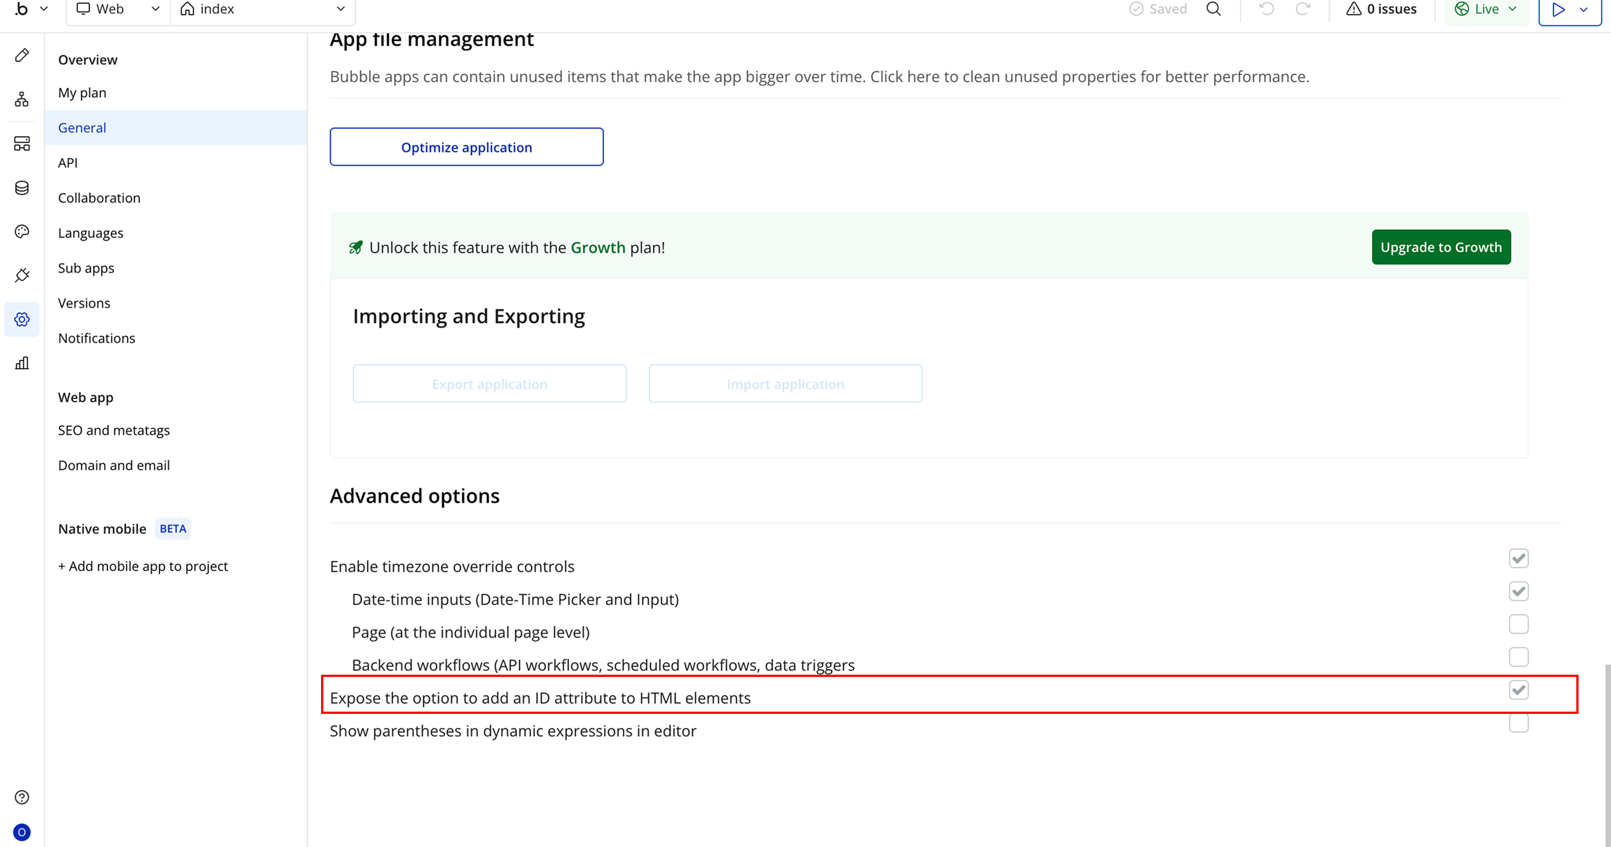Open the Plugins plug icon

pyautogui.click(x=22, y=275)
